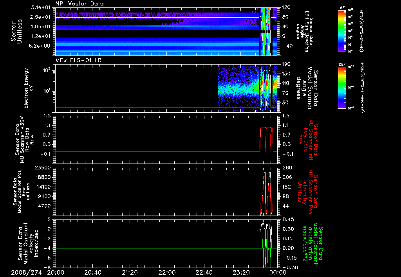Select the 'Sector Unitless' axis label

(x=16, y=31)
